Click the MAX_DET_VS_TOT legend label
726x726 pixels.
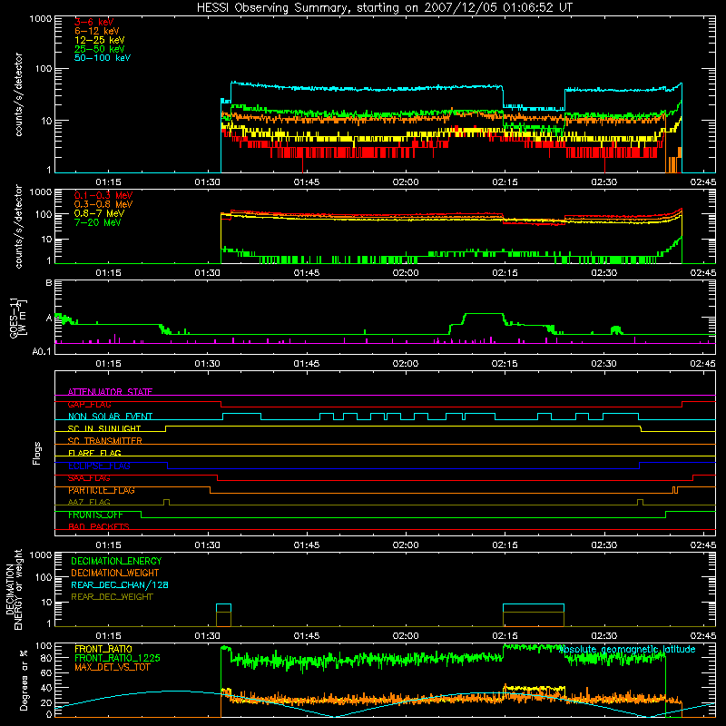pos(112,667)
